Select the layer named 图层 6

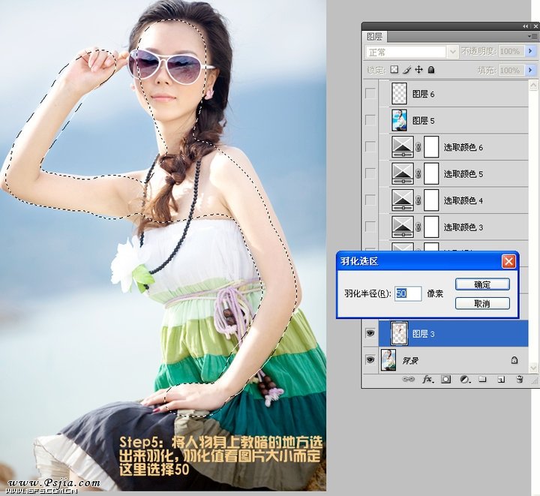[423, 94]
